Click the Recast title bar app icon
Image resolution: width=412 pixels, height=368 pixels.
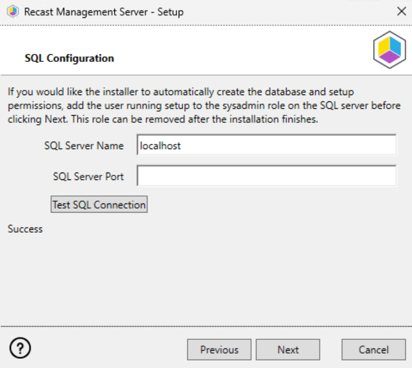coord(13,11)
